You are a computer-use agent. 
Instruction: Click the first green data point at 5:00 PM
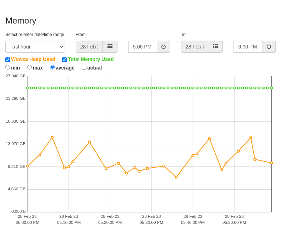27,88
